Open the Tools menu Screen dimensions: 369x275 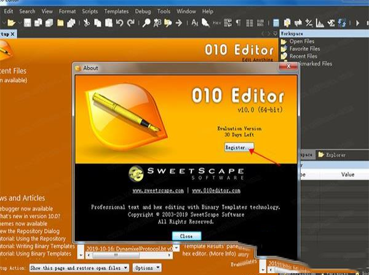pyautogui.click(x=164, y=11)
